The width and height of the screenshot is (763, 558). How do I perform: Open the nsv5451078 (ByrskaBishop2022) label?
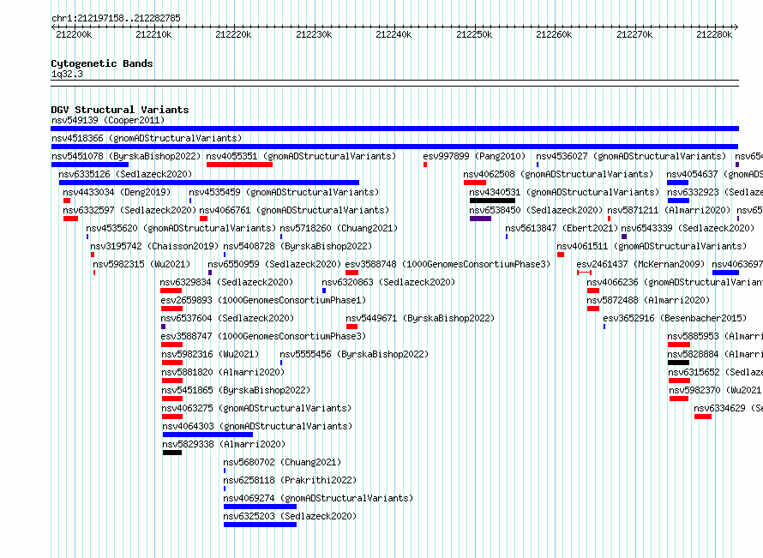(126, 156)
